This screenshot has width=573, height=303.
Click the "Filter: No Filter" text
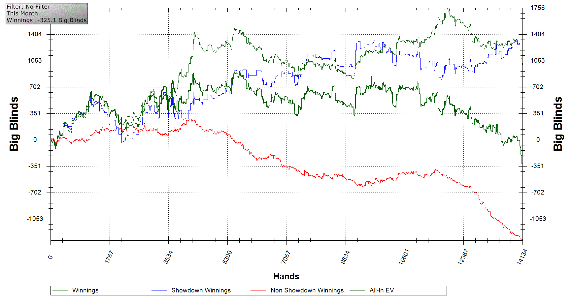click(28, 7)
